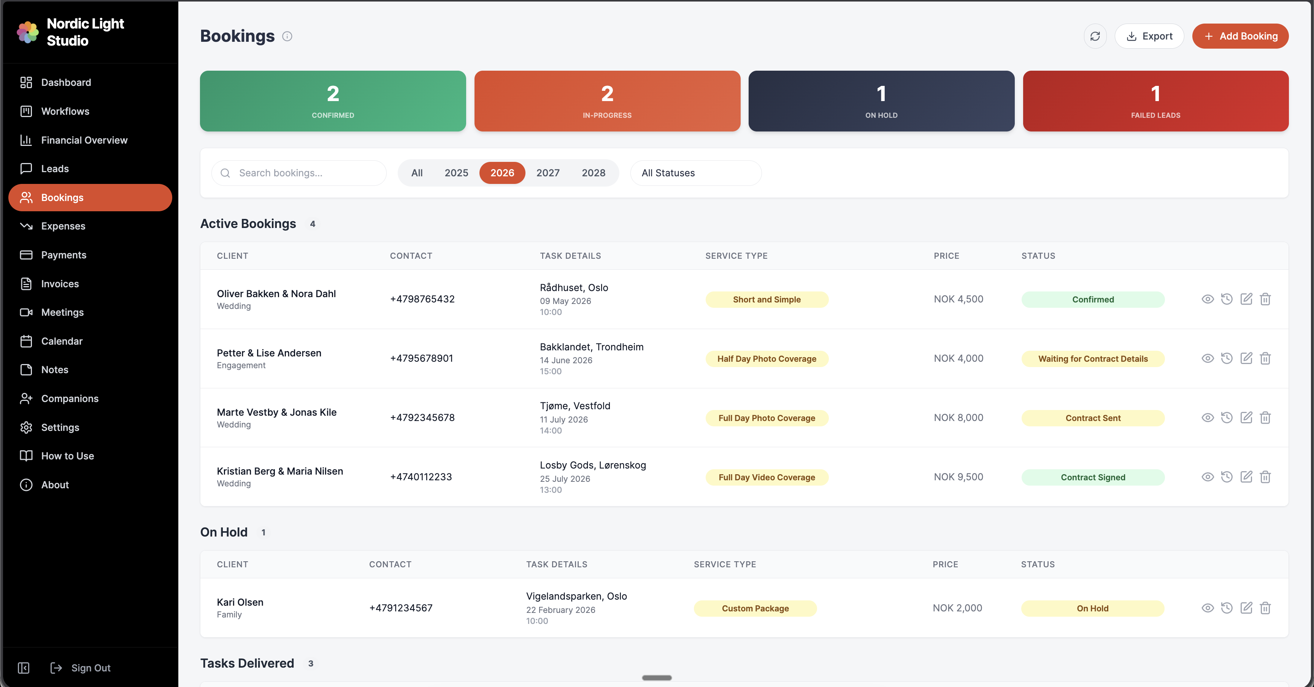
Task: Delete the Marte Vestby & Jonas Kile booking
Action: pos(1265,418)
